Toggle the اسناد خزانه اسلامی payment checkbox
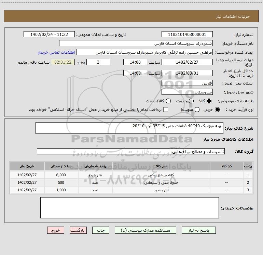Viewport: 263px width, 255px height. [x=166, y=110]
